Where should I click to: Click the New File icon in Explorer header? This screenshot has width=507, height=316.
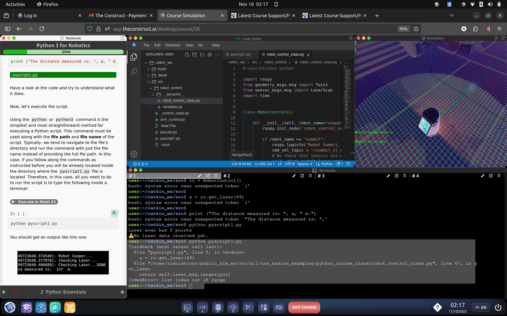click(x=187, y=55)
